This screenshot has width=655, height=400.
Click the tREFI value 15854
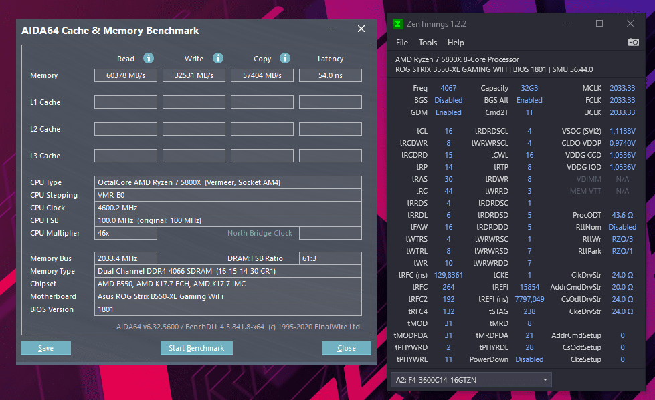(529, 287)
